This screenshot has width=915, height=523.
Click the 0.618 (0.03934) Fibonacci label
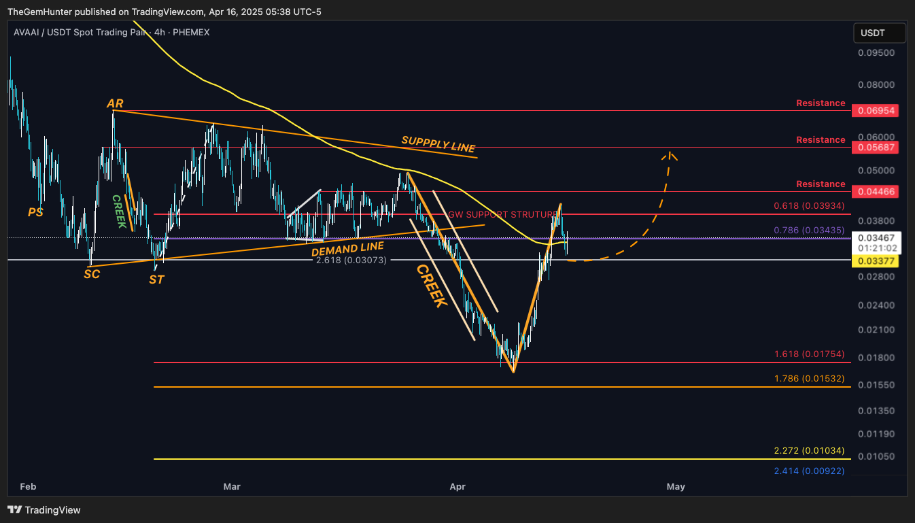pyautogui.click(x=809, y=205)
